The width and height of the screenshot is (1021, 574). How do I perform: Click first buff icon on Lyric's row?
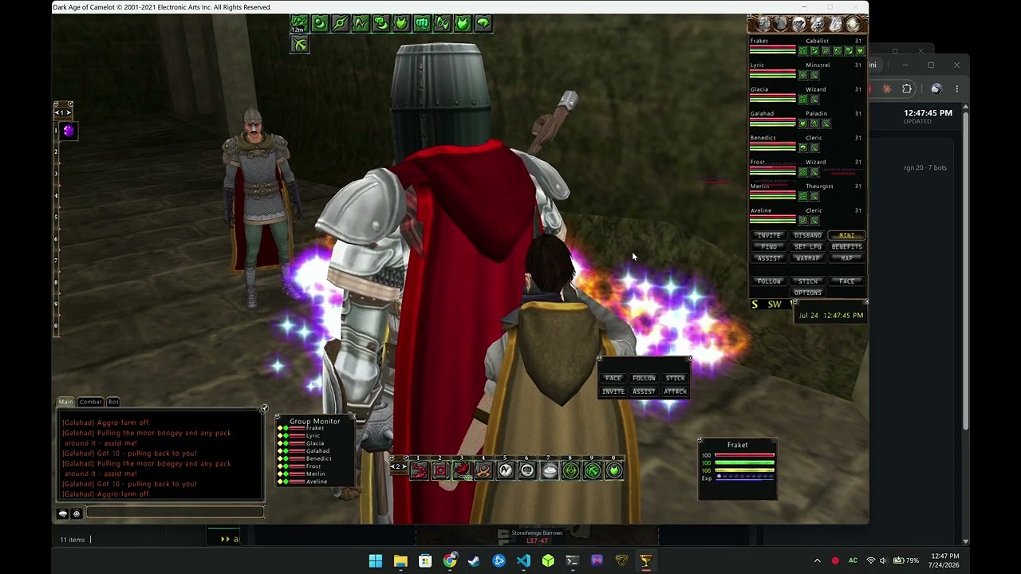click(x=803, y=75)
